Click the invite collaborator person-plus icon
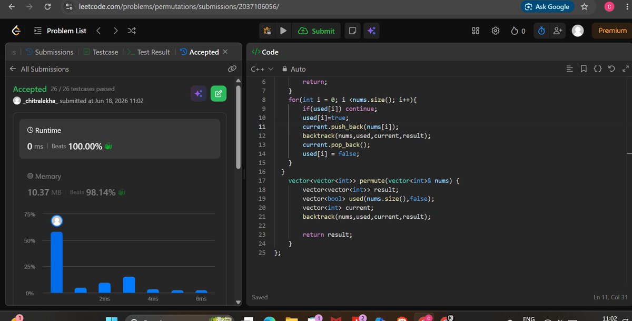The width and height of the screenshot is (632, 321). pyautogui.click(x=557, y=31)
